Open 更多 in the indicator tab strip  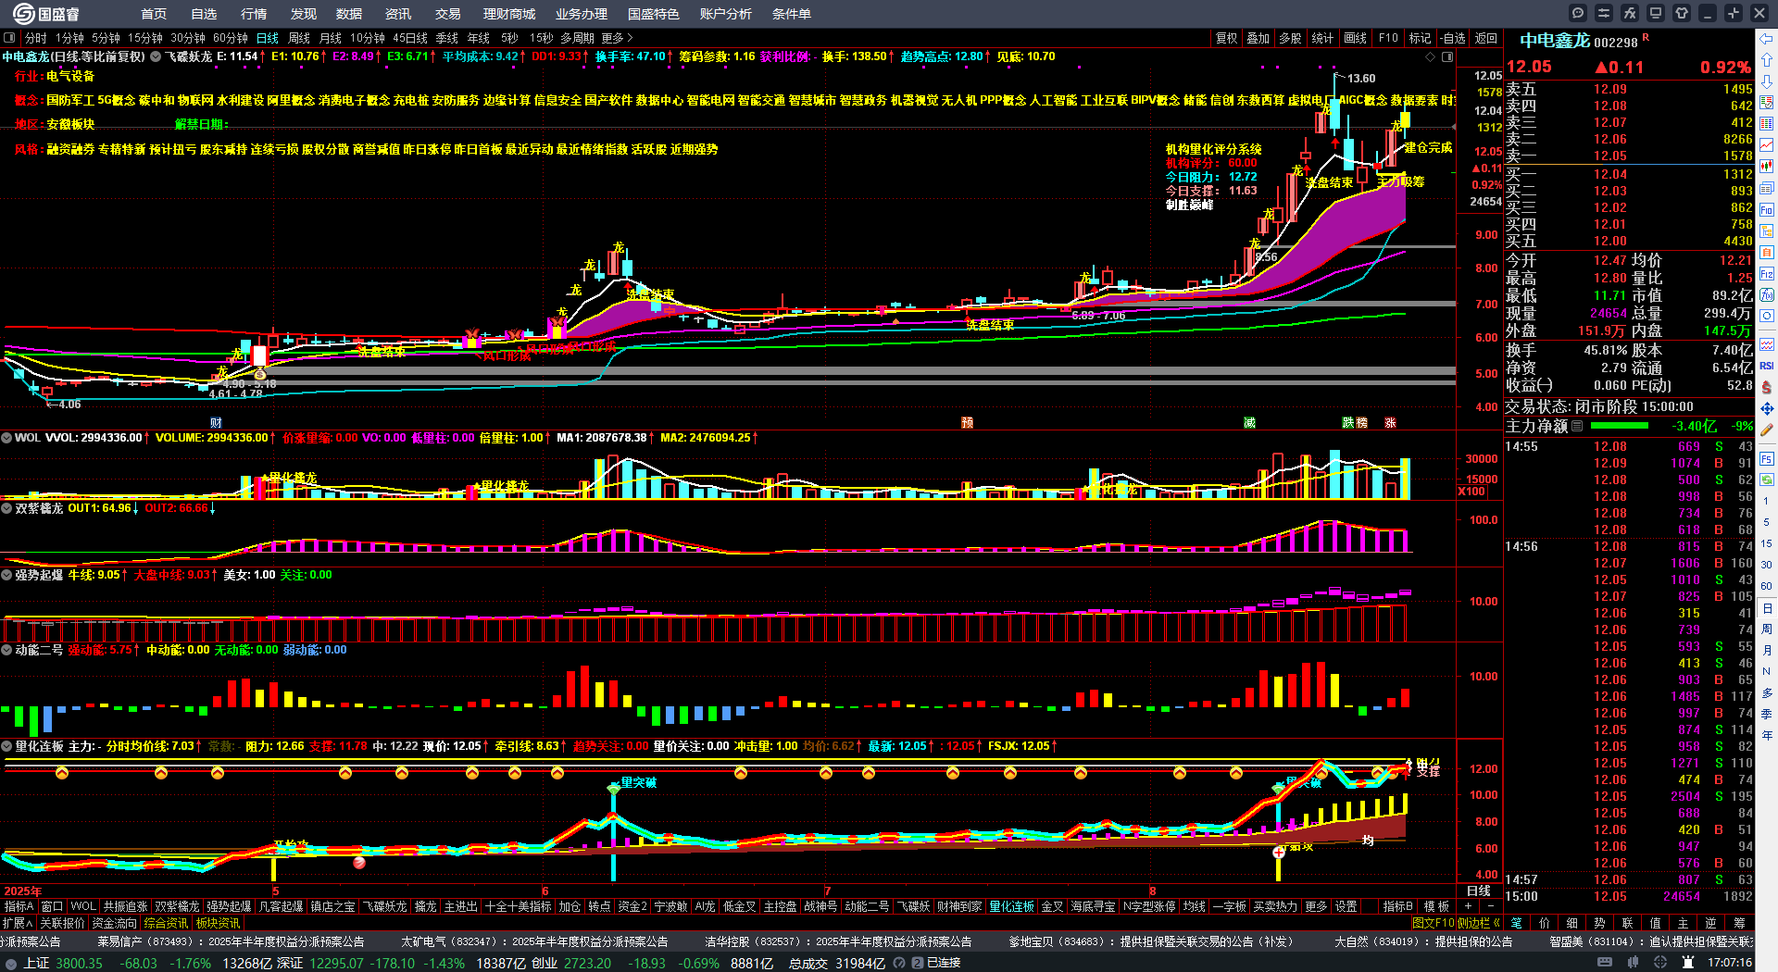1316,906
